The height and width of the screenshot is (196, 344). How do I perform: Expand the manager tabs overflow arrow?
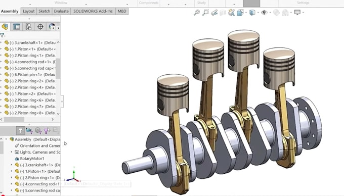[58, 28]
